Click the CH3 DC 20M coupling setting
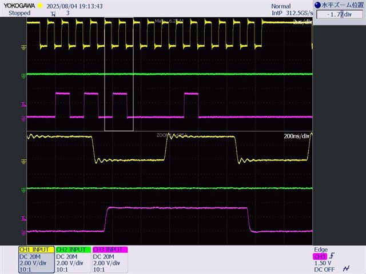This screenshot has height=274, width=366. (x=104, y=257)
